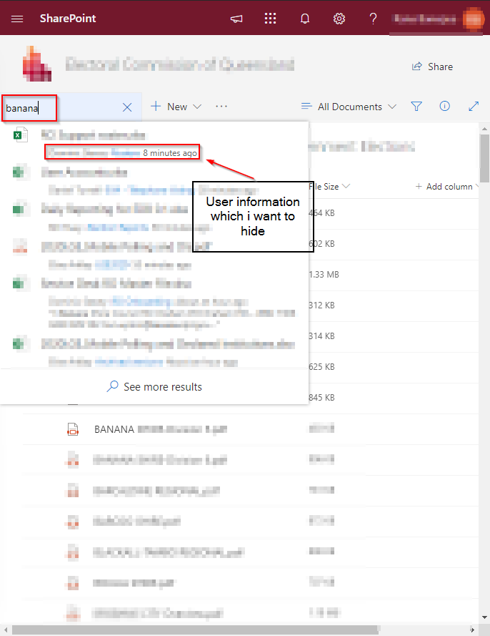
Task: Click the 625 KB file size cell
Action: (x=321, y=367)
